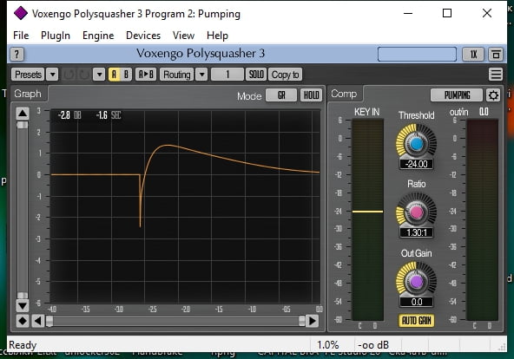The height and width of the screenshot is (359, 514).
Task: Click the purple Voxengo app icon
Action: point(21,13)
